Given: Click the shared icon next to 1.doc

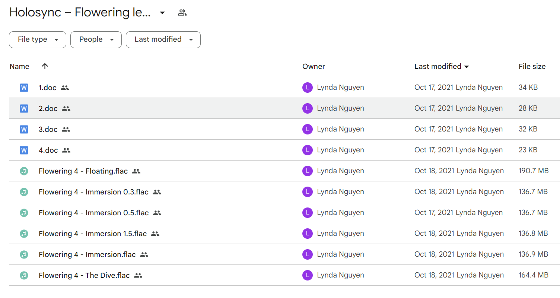Looking at the screenshot, I should click(x=65, y=88).
